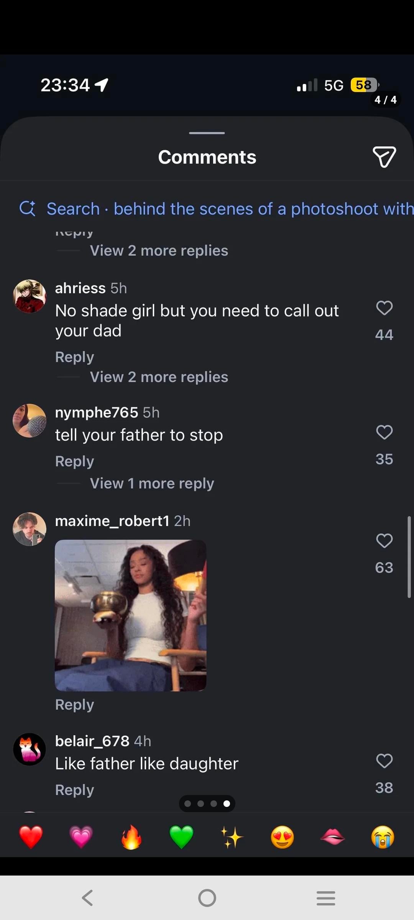Tap the share comments paper-plane icon

(x=384, y=157)
